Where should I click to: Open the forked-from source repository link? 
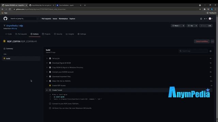(14, 28)
